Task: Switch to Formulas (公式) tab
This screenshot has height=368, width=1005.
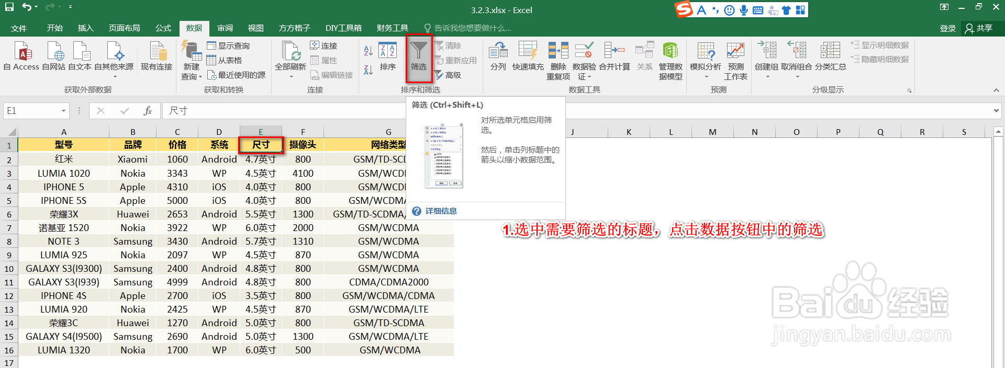Action: click(x=163, y=28)
